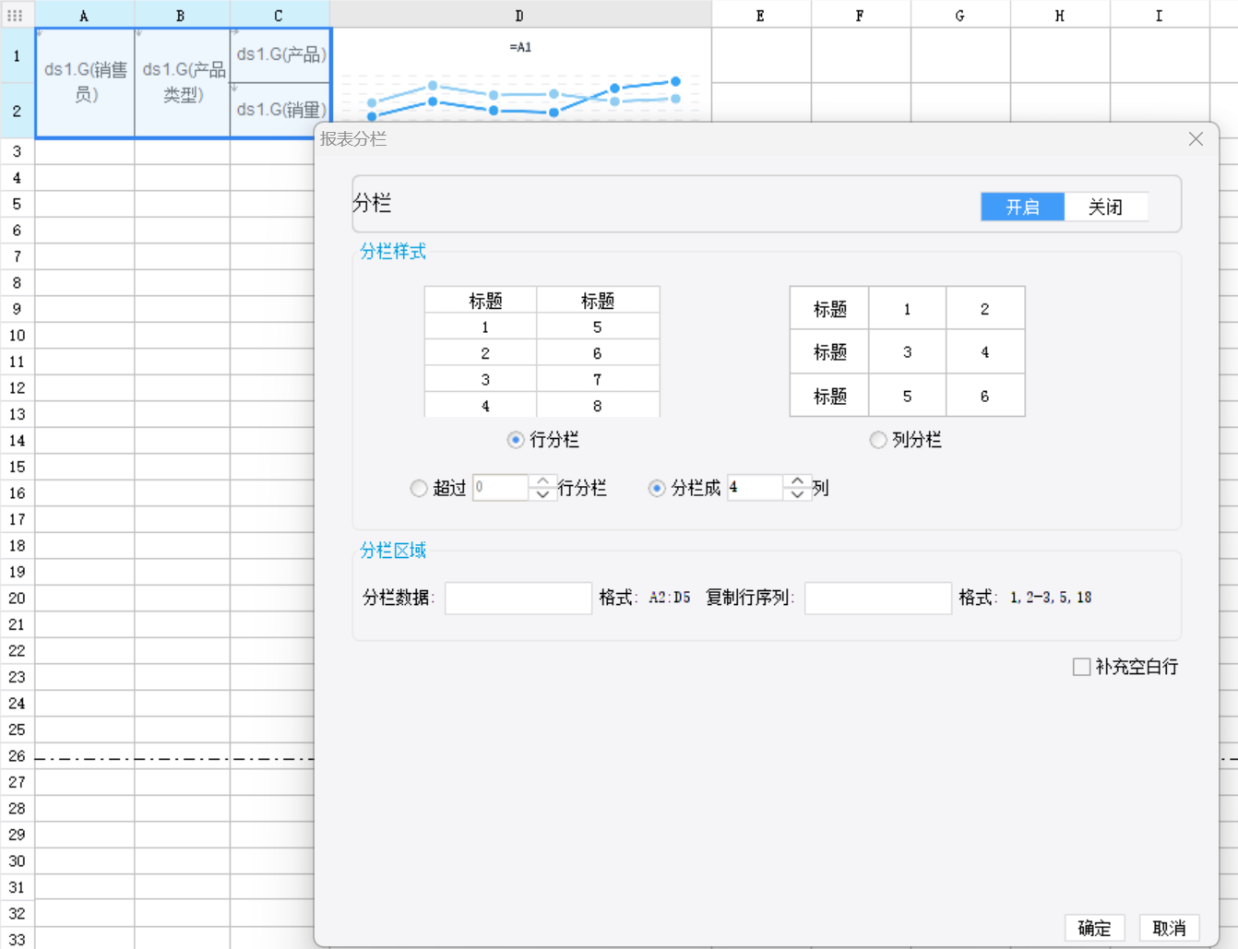Turn on 分栏 with 开启
Screen dimensions: 1238x949
(x=1022, y=207)
